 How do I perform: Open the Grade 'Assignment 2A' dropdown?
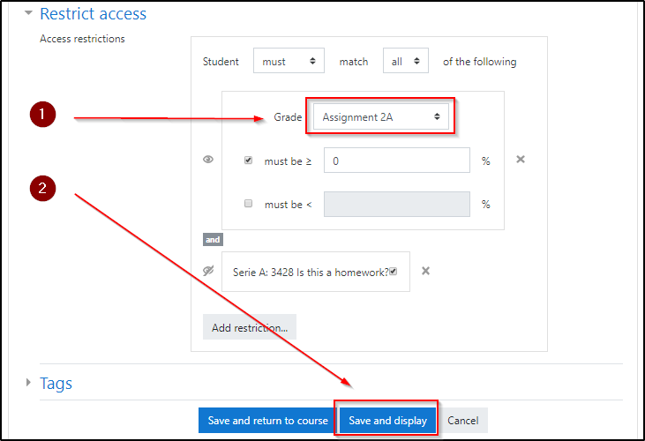[x=380, y=116]
